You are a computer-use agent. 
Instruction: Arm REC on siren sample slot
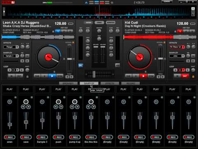[x=9, y=137]
